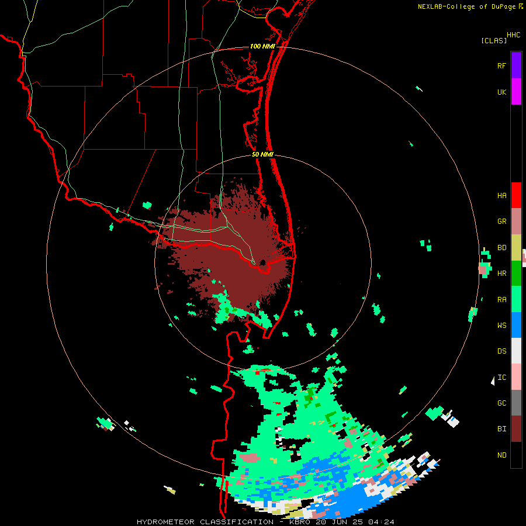Click the "RA" legend label

click(x=501, y=300)
